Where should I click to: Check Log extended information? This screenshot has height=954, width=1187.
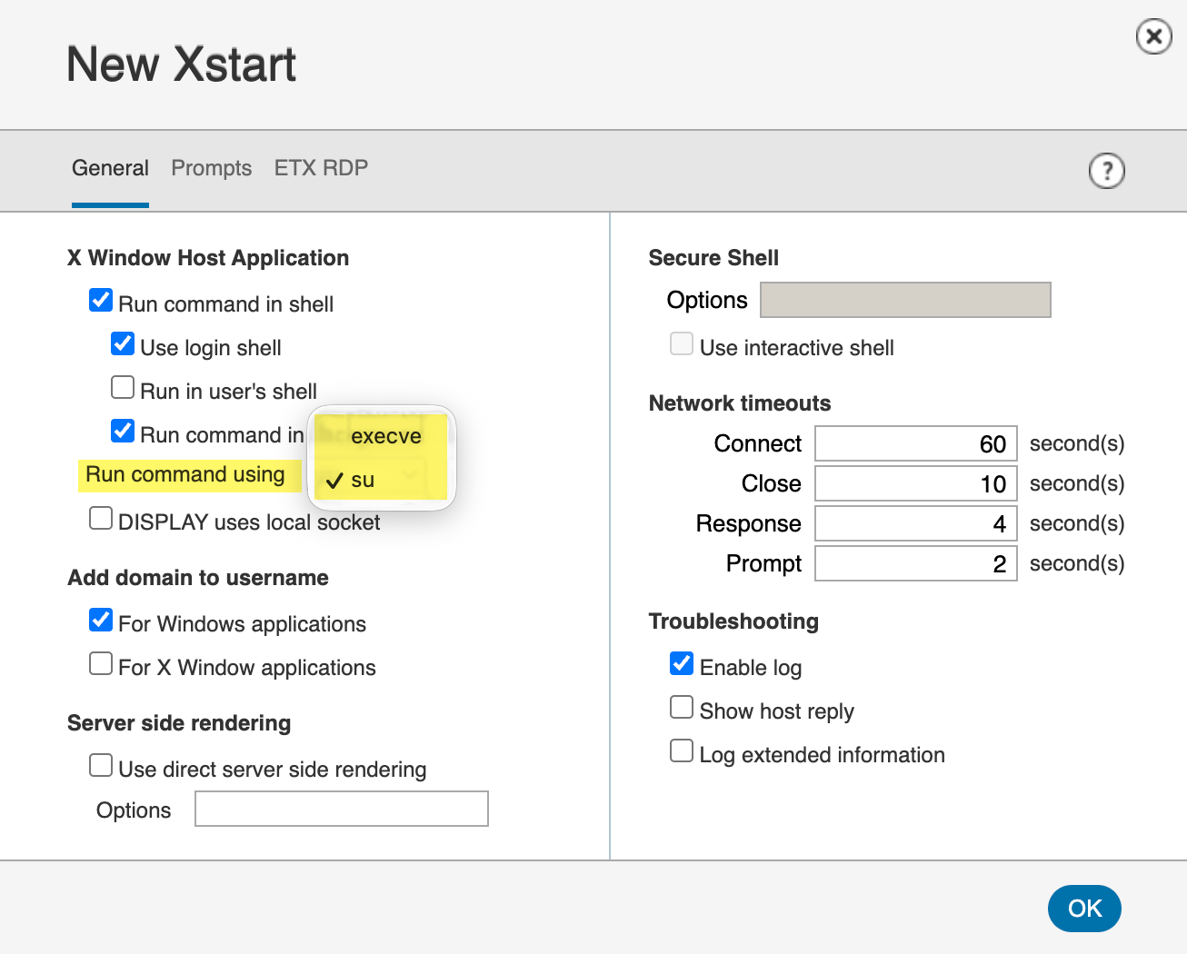pyautogui.click(x=682, y=751)
